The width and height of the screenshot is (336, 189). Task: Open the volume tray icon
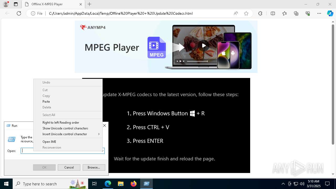(x=302, y=184)
